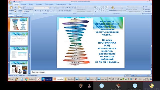160x90 pixels.
Task: Toggle strikethrough text formatting
Action: click(43, 11)
